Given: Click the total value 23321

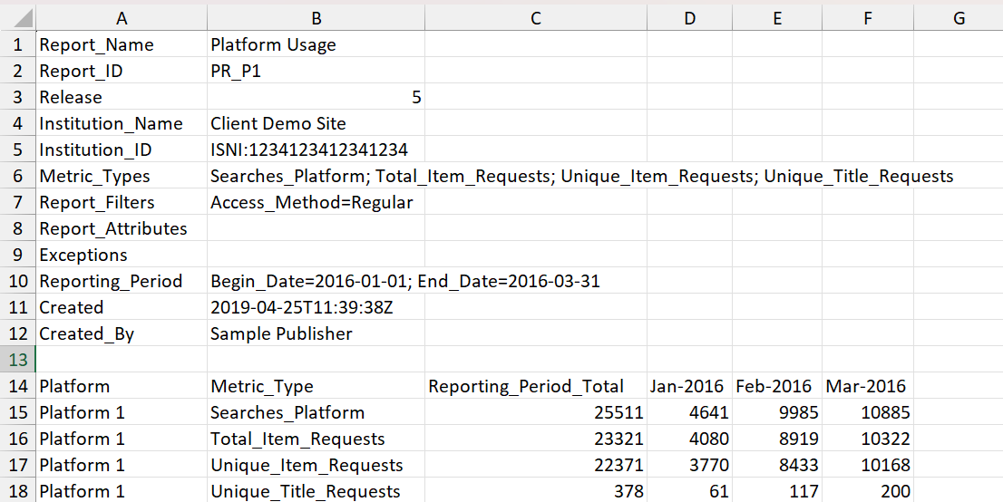Looking at the screenshot, I should click(536, 438).
